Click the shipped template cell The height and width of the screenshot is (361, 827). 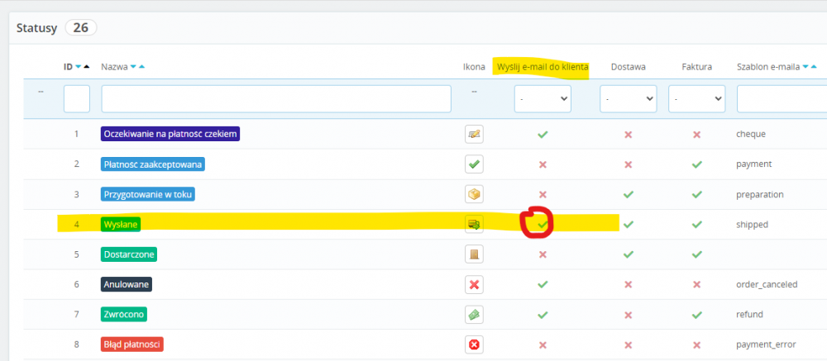752,225
